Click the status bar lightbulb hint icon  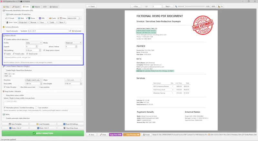tap(209, 135)
